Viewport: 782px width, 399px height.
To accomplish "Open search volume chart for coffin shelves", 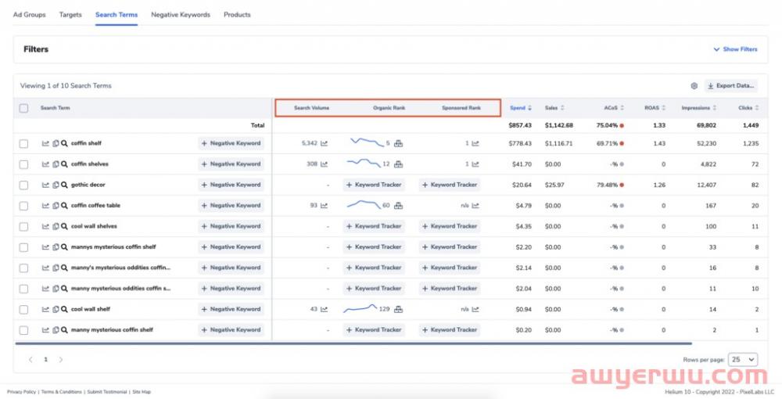I will [325, 164].
